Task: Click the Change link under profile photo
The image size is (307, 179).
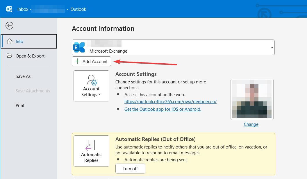Action: click(x=251, y=124)
